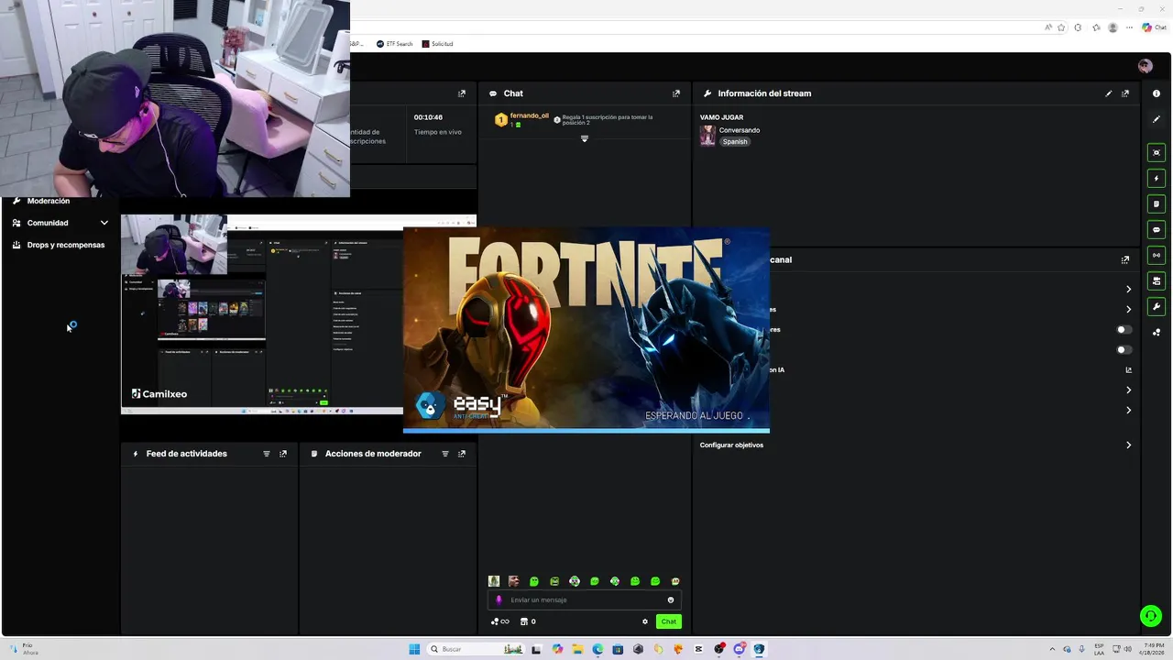Click the Conversando category label
This screenshot has height=660, width=1173.
click(740, 130)
